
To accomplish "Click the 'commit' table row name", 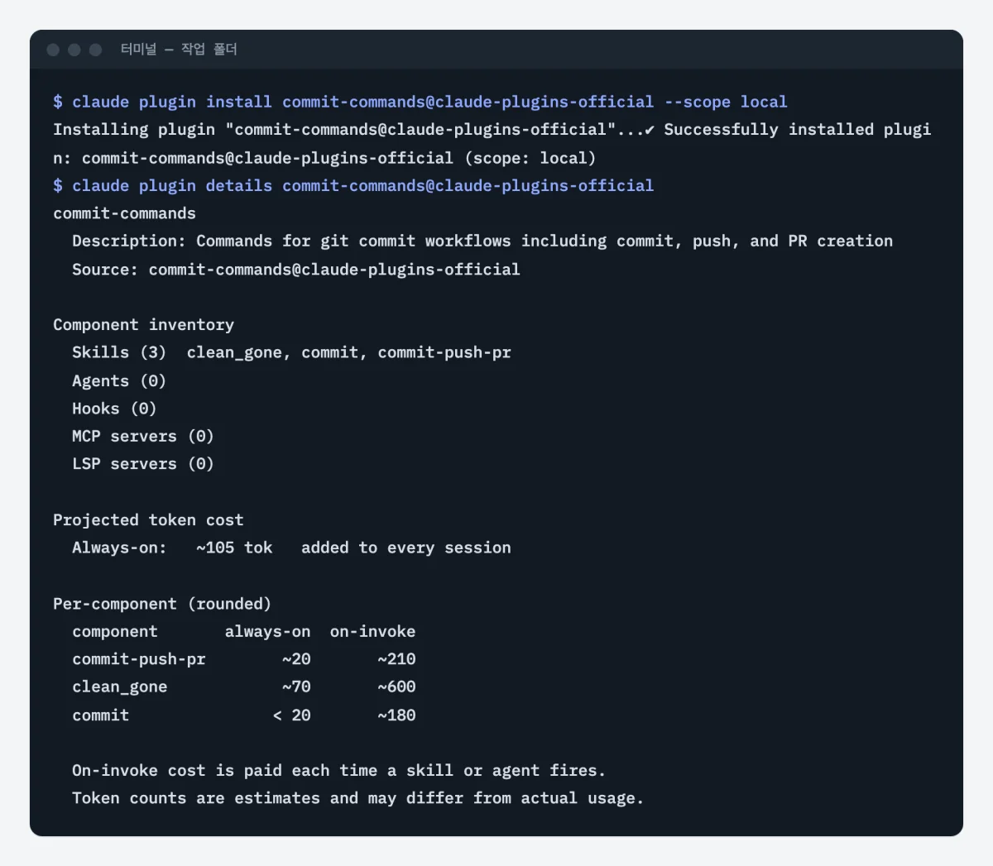I will point(100,715).
